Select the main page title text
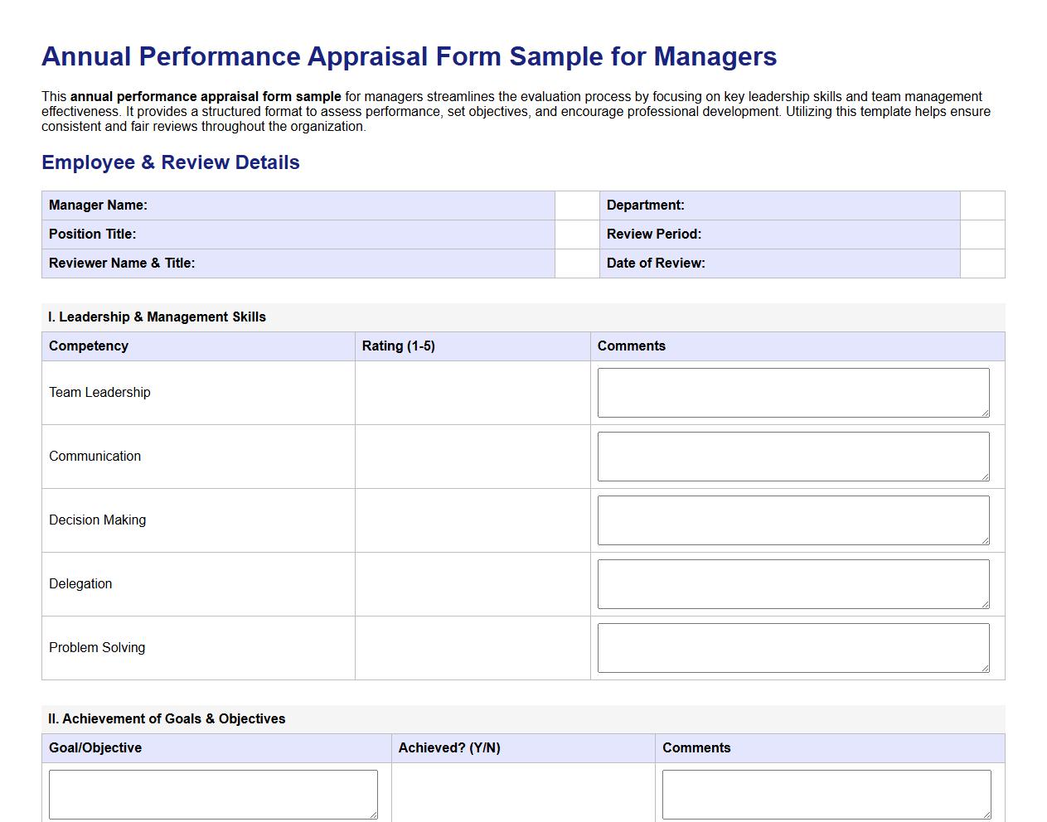Screen dimensions: 1047x822 410,56
